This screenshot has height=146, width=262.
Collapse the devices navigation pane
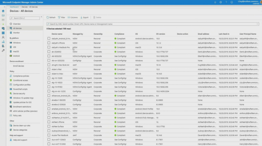click(x=41, y=17)
